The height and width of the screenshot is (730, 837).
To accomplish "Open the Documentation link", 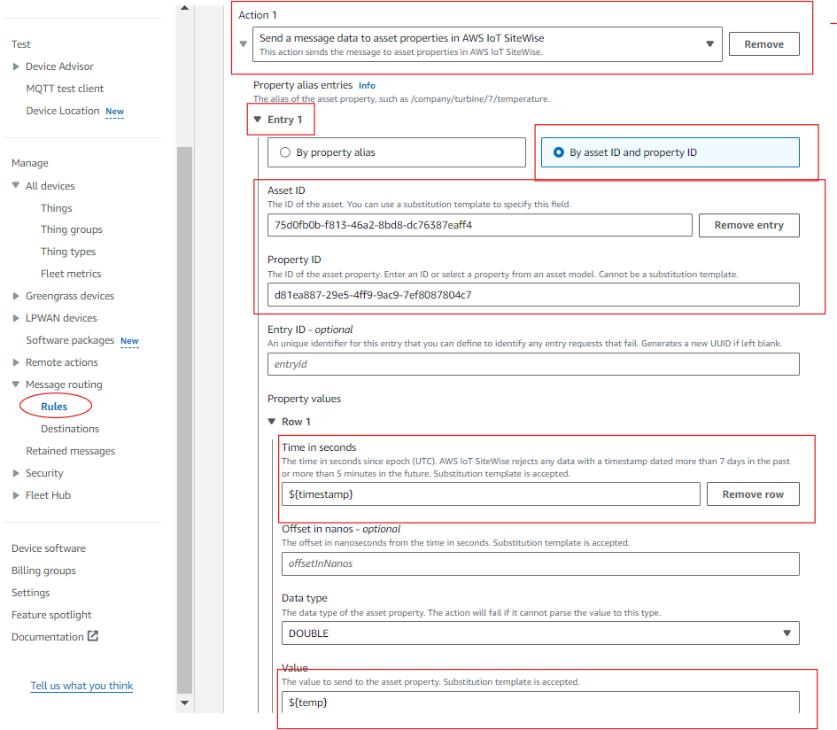I will pyautogui.click(x=48, y=637).
